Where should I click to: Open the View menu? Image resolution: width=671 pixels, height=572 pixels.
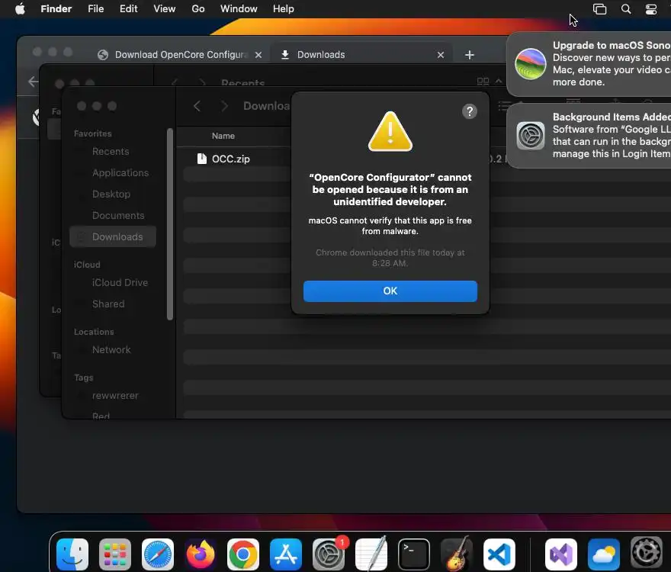point(165,9)
